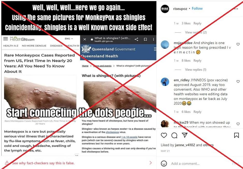The height and width of the screenshot is (169, 243).
Task: Open the em_ridley username link
Action: (x=182, y=80)
